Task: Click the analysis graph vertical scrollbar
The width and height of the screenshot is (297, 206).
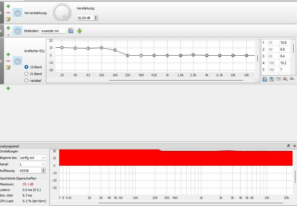Action: 295,177
